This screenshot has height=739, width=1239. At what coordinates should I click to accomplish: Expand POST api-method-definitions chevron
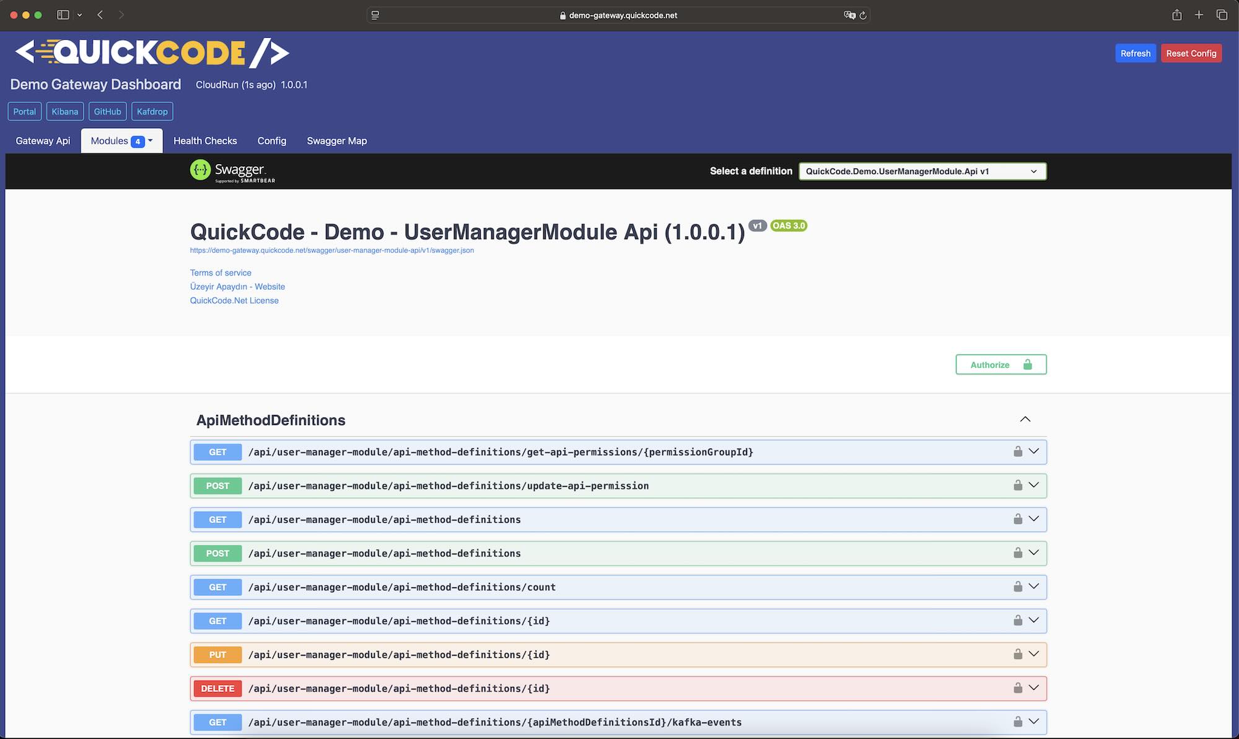click(x=1034, y=553)
